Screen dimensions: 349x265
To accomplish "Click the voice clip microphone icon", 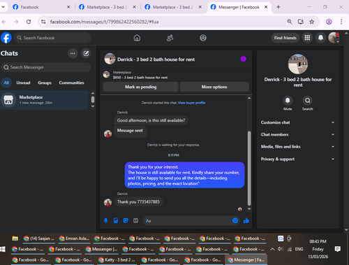I will tap(105, 220).
